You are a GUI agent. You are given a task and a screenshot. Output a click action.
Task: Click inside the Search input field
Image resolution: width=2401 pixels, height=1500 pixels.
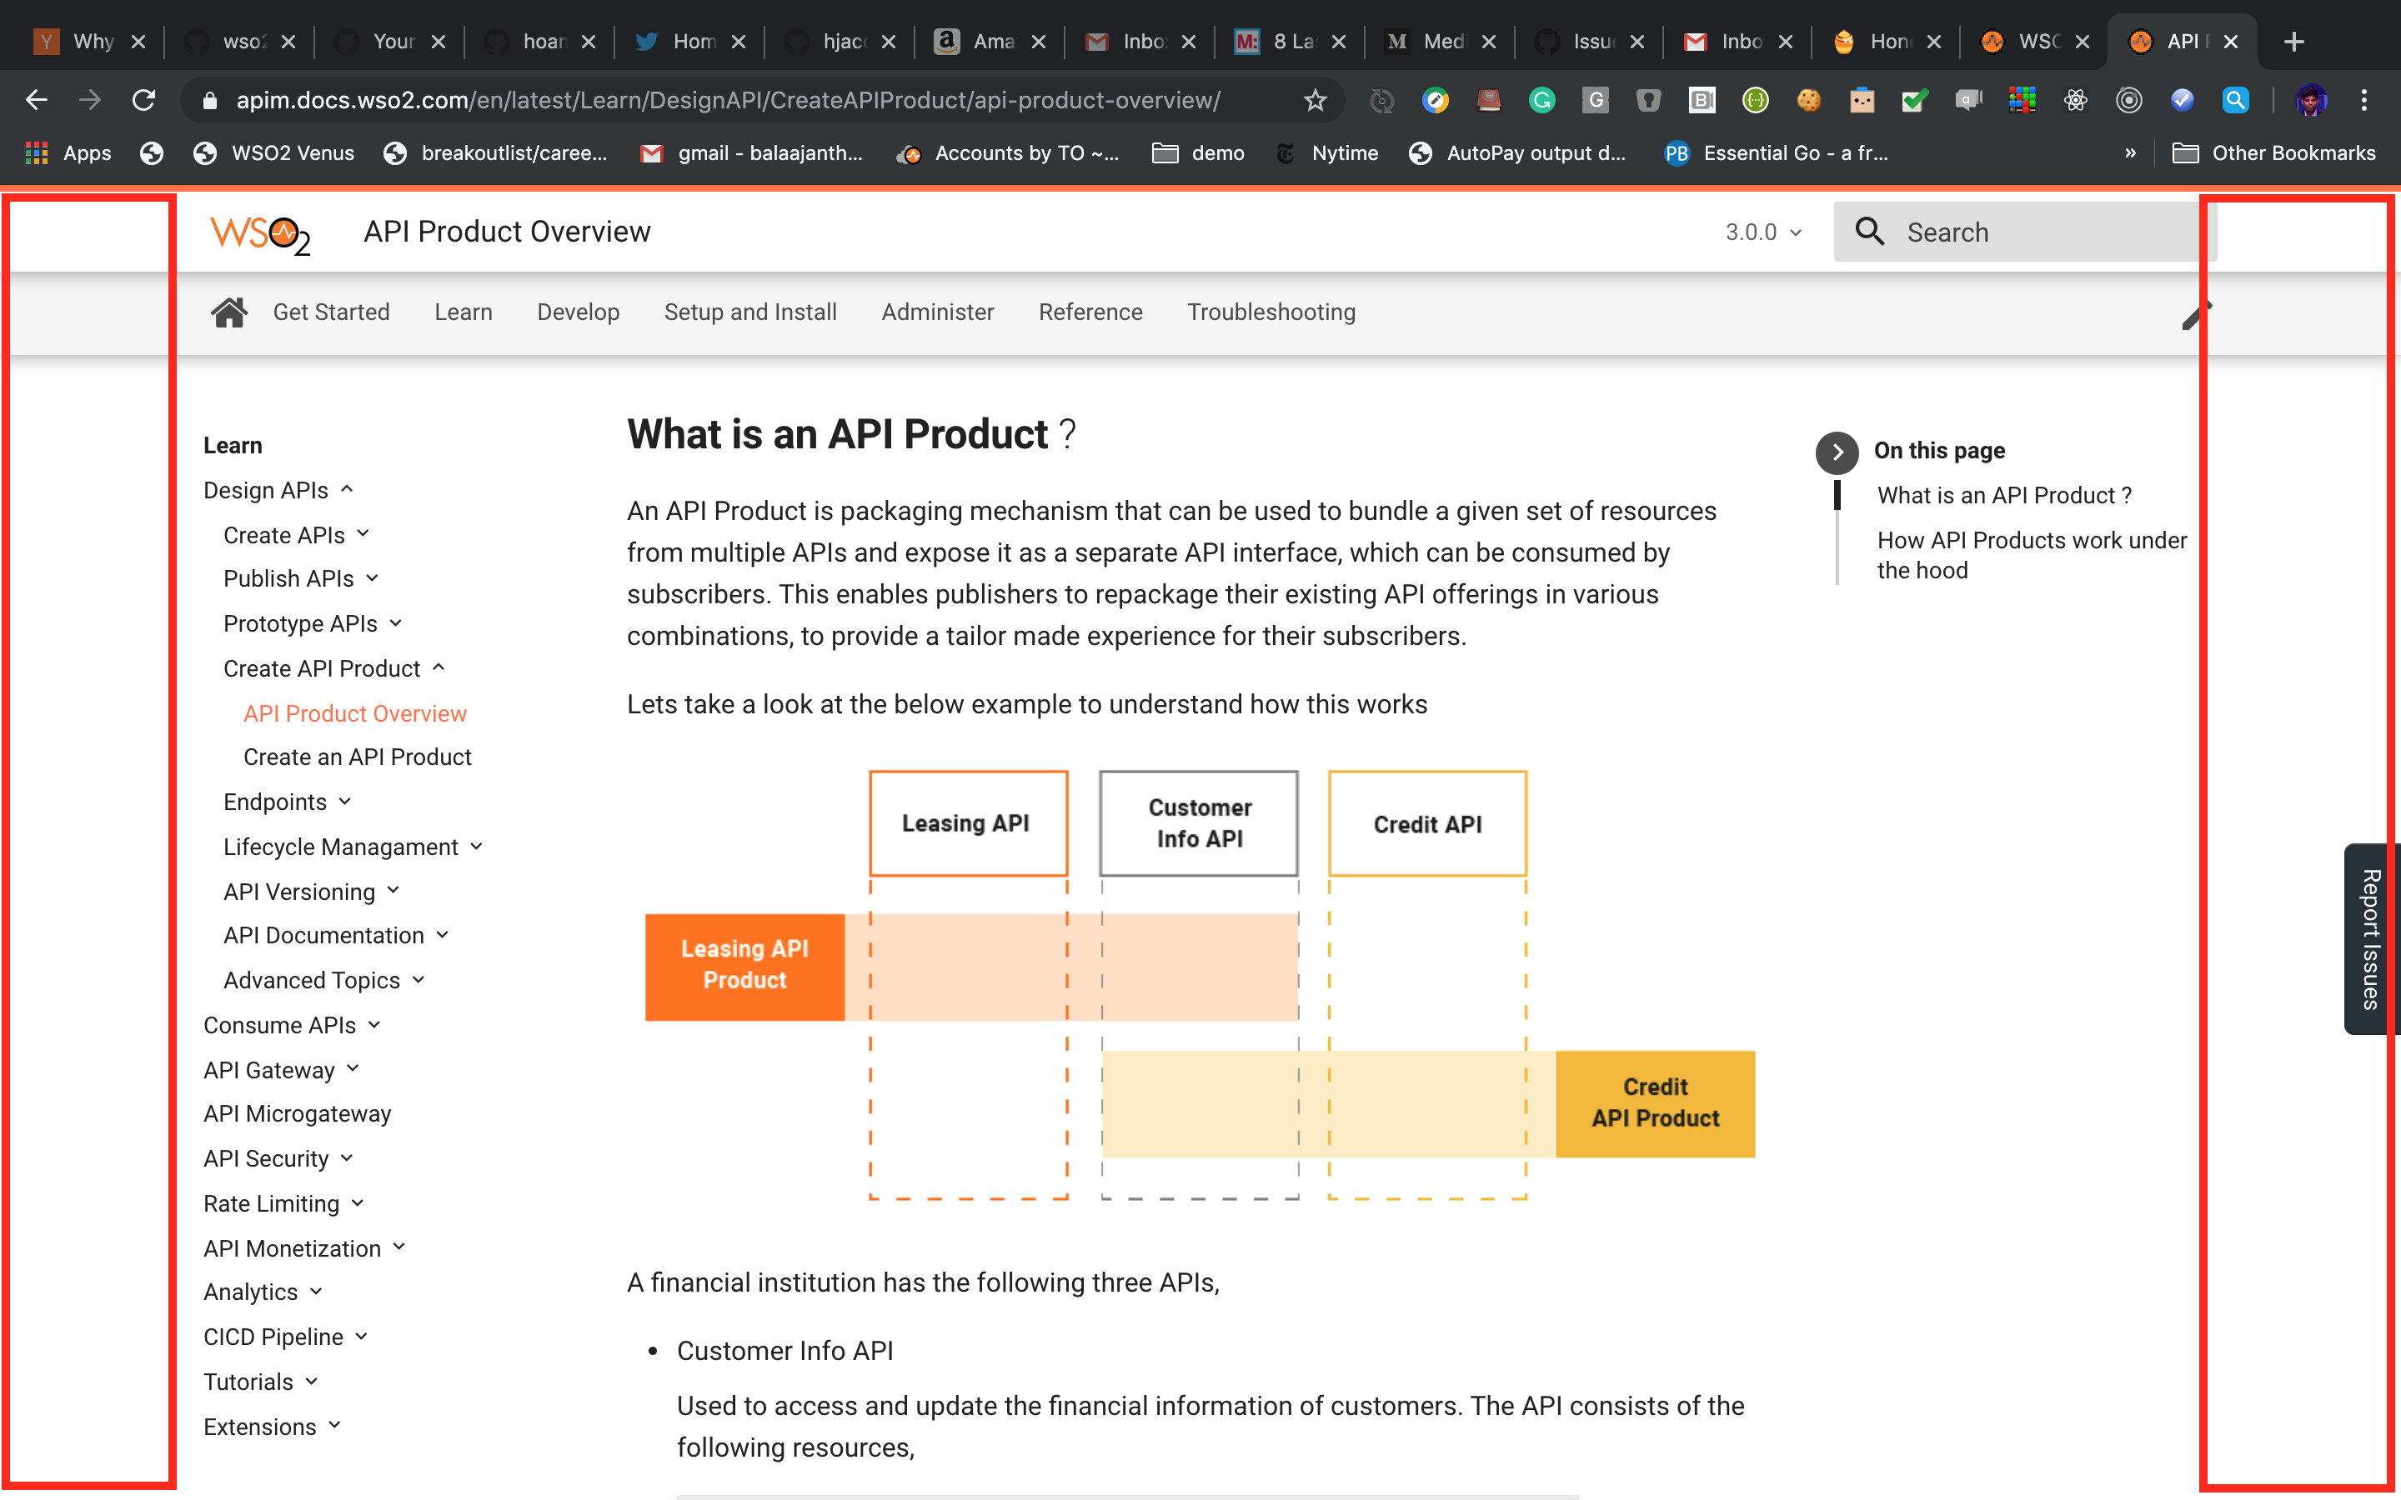pyautogui.click(x=2024, y=231)
